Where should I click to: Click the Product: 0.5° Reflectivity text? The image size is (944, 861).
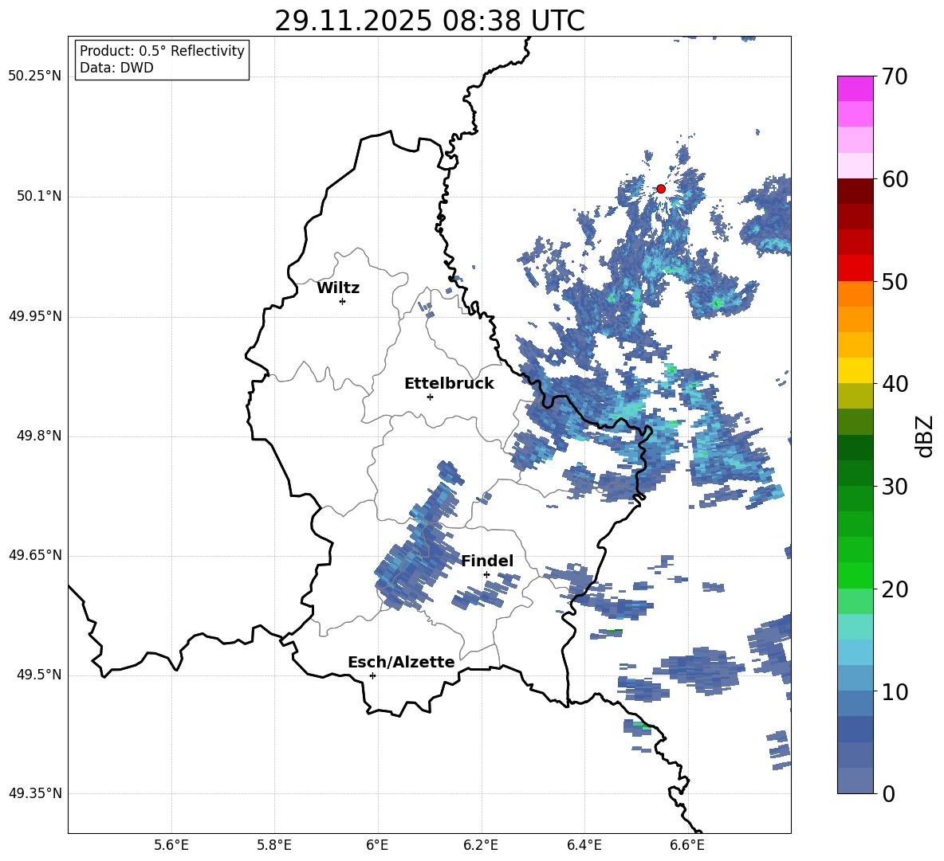click(162, 51)
